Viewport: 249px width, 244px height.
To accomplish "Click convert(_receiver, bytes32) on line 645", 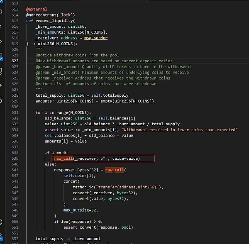I will coord(104,193).
